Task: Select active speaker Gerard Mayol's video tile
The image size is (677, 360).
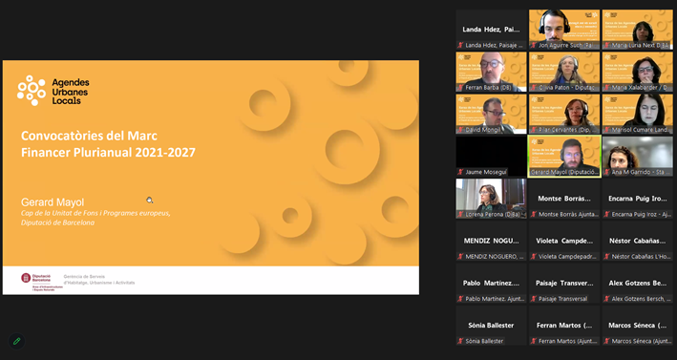Action: coord(564,157)
